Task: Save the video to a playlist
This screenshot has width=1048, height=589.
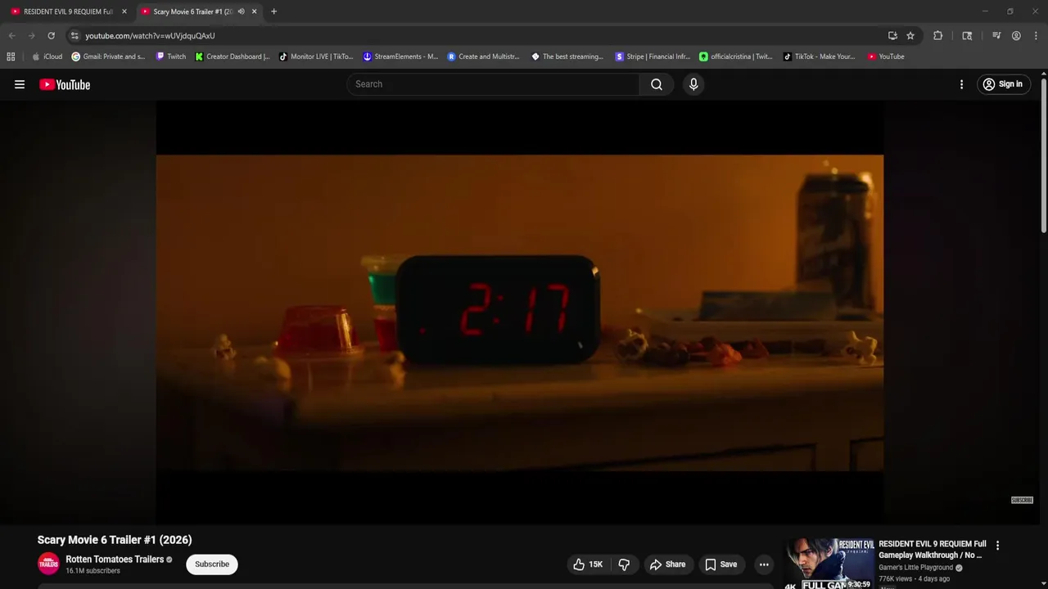Action: point(721,564)
